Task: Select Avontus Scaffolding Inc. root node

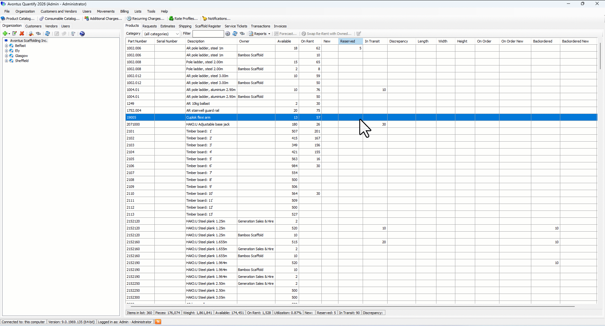Action: [x=28, y=41]
